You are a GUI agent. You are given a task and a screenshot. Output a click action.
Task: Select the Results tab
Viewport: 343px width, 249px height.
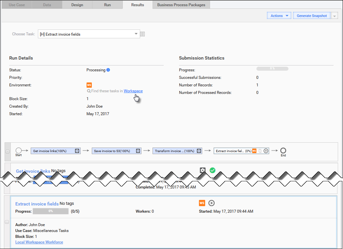point(138,5)
